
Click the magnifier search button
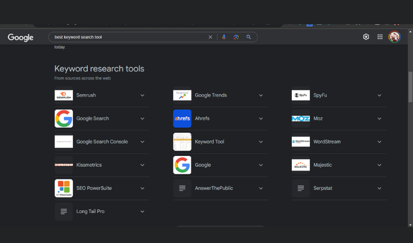[x=248, y=37]
